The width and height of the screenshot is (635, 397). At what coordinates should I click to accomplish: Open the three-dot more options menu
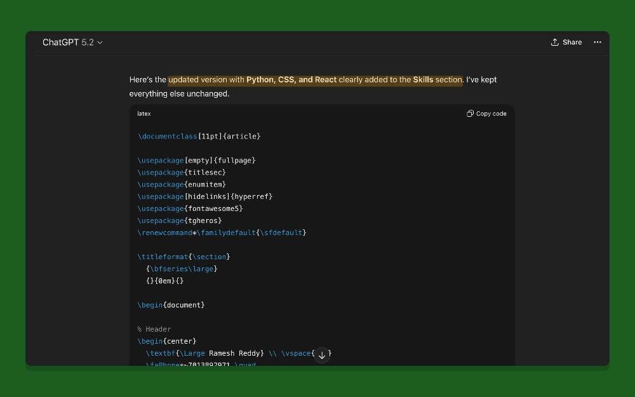pos(597,43)
